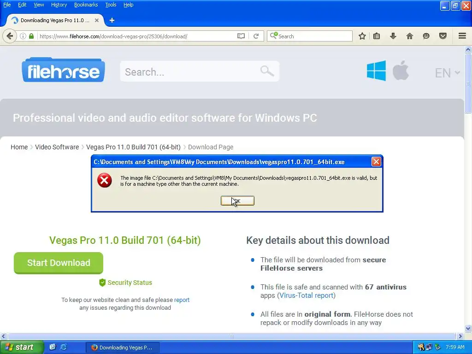Click the first system tray icon
Image resolution: width=472 pixels, height=354 pixels.
point(421,347)
